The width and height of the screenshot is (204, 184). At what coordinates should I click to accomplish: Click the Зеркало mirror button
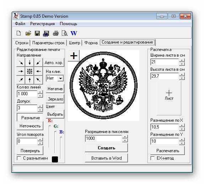point(55,99)
